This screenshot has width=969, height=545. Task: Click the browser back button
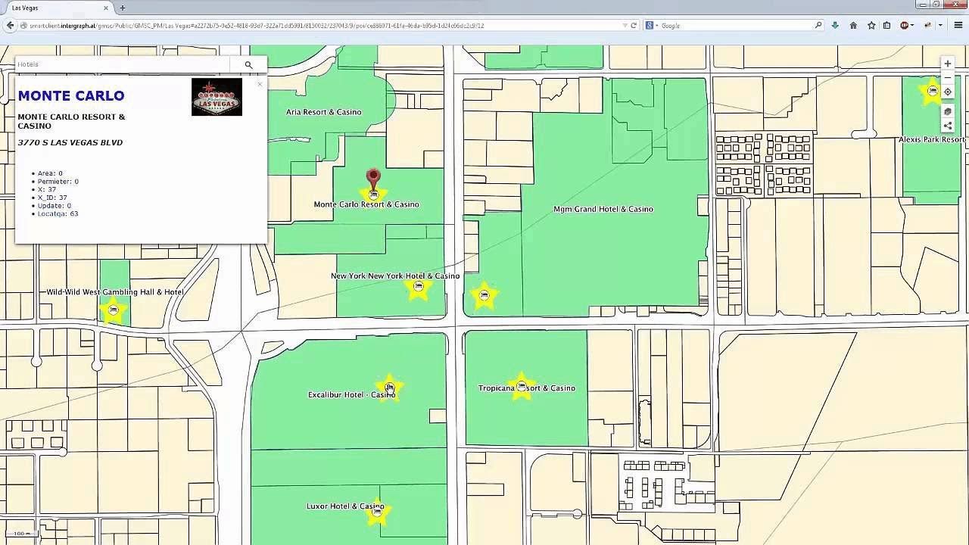tap(10, 25)
